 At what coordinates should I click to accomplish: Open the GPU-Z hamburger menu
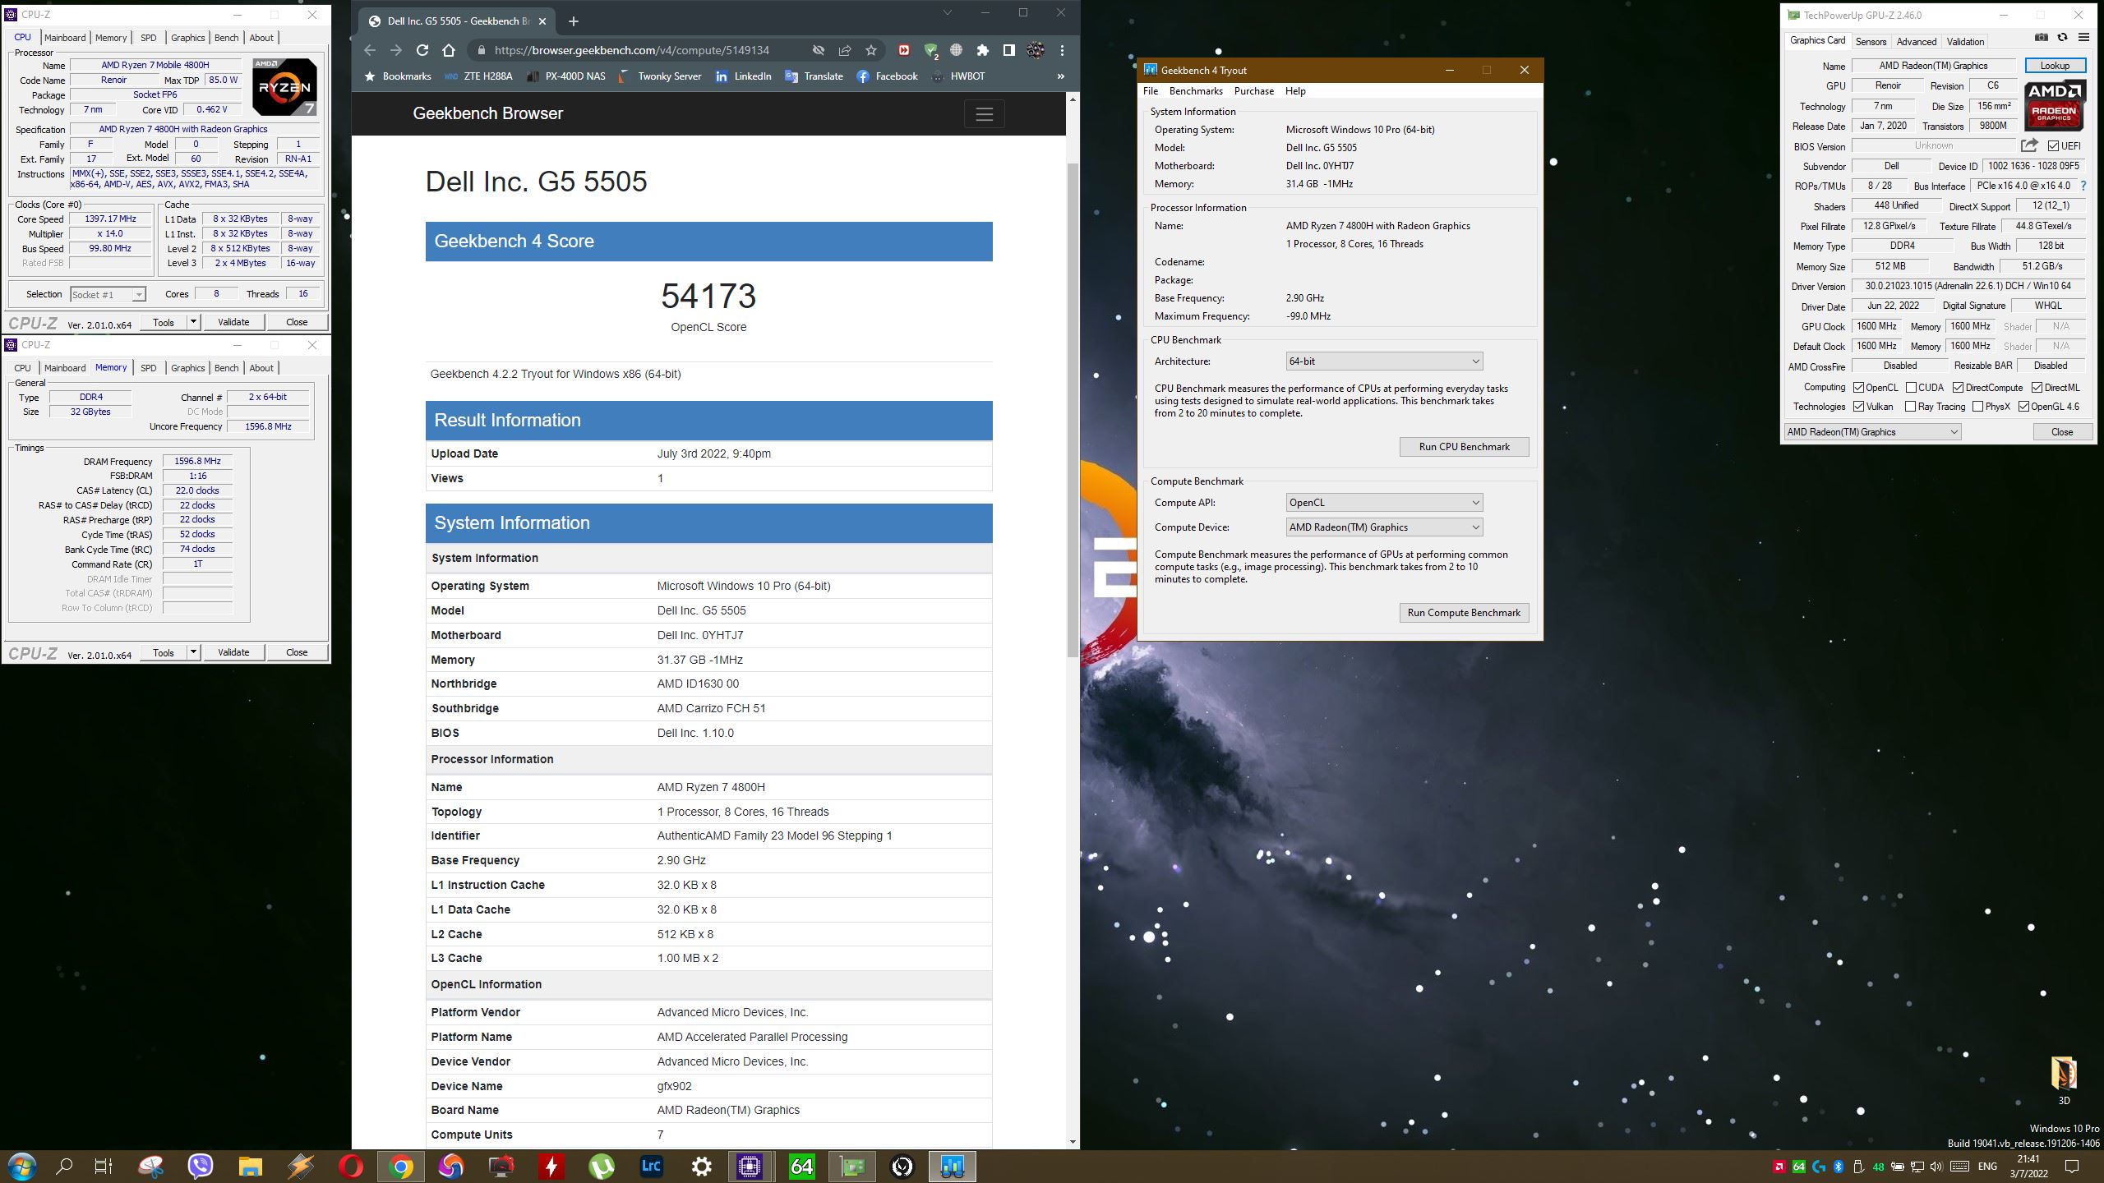2083,37
